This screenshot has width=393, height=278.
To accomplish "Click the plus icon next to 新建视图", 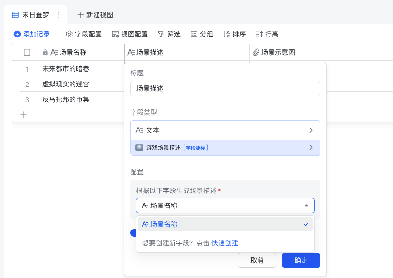I will click(x=80, y=15).
